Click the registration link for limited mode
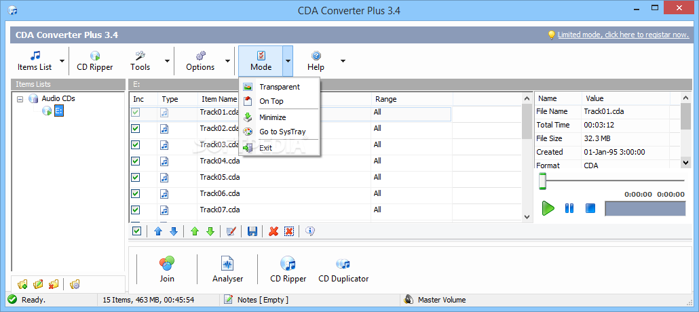 623,35
